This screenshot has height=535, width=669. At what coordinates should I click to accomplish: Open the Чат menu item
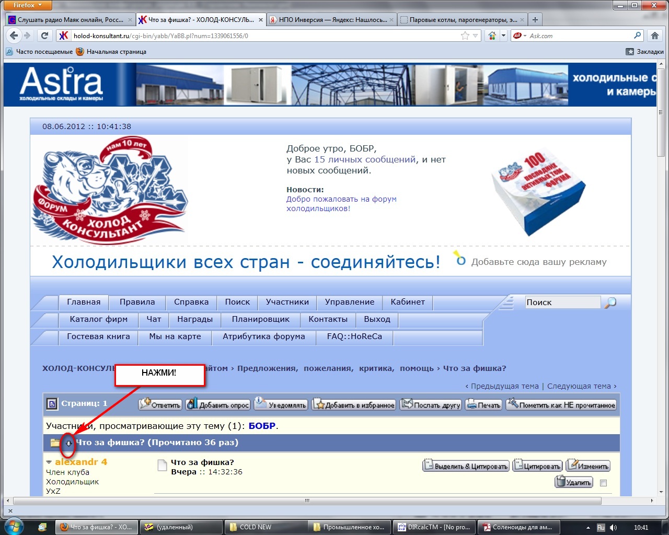point(154,319)
